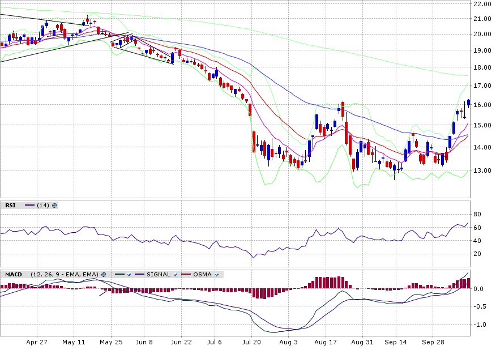Click the large red candlestick after Jul 20
This screenshot has height=350, width=496.
click(254, 142)
